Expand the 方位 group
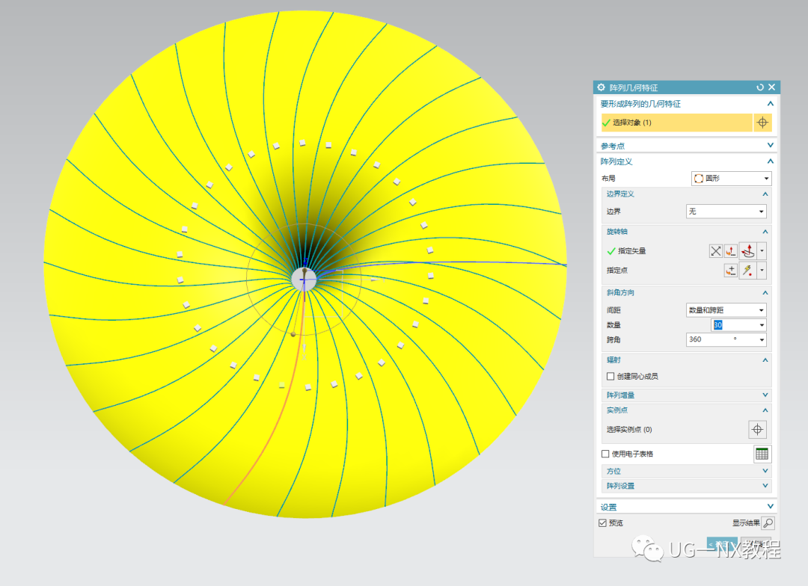This screenshot has width=808, height=586. coord(765,471)
